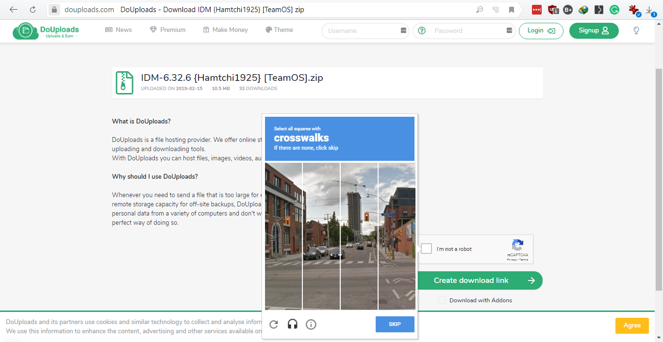Bookmark this page with the bookmark icon

point(512,10)
